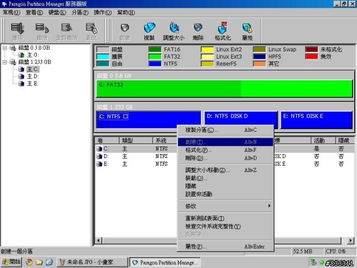Switch to 未命名.JPG - 小畫家 taskbar button

coord(92,262)
